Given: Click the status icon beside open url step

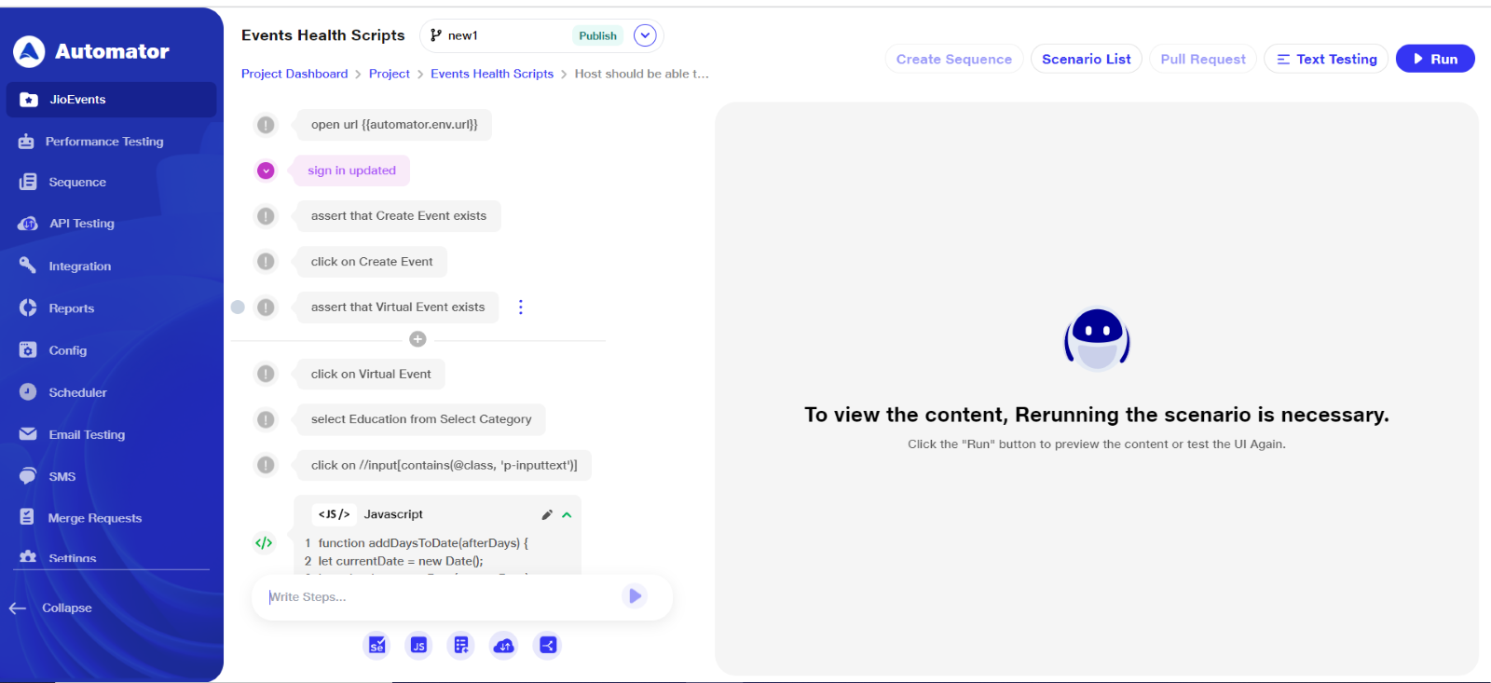Looking at the screenshot, I should pyautogui.click(x=266, y=125).
